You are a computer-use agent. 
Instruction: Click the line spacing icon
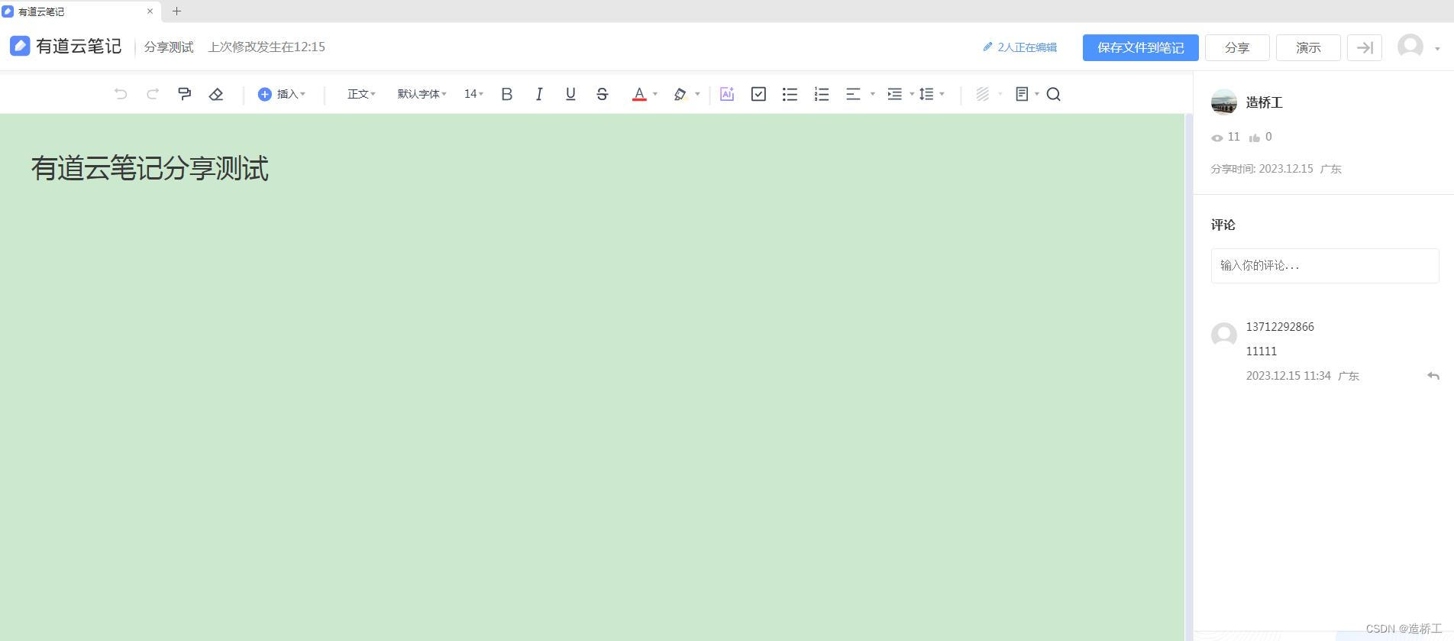click(x=926, y=94)
